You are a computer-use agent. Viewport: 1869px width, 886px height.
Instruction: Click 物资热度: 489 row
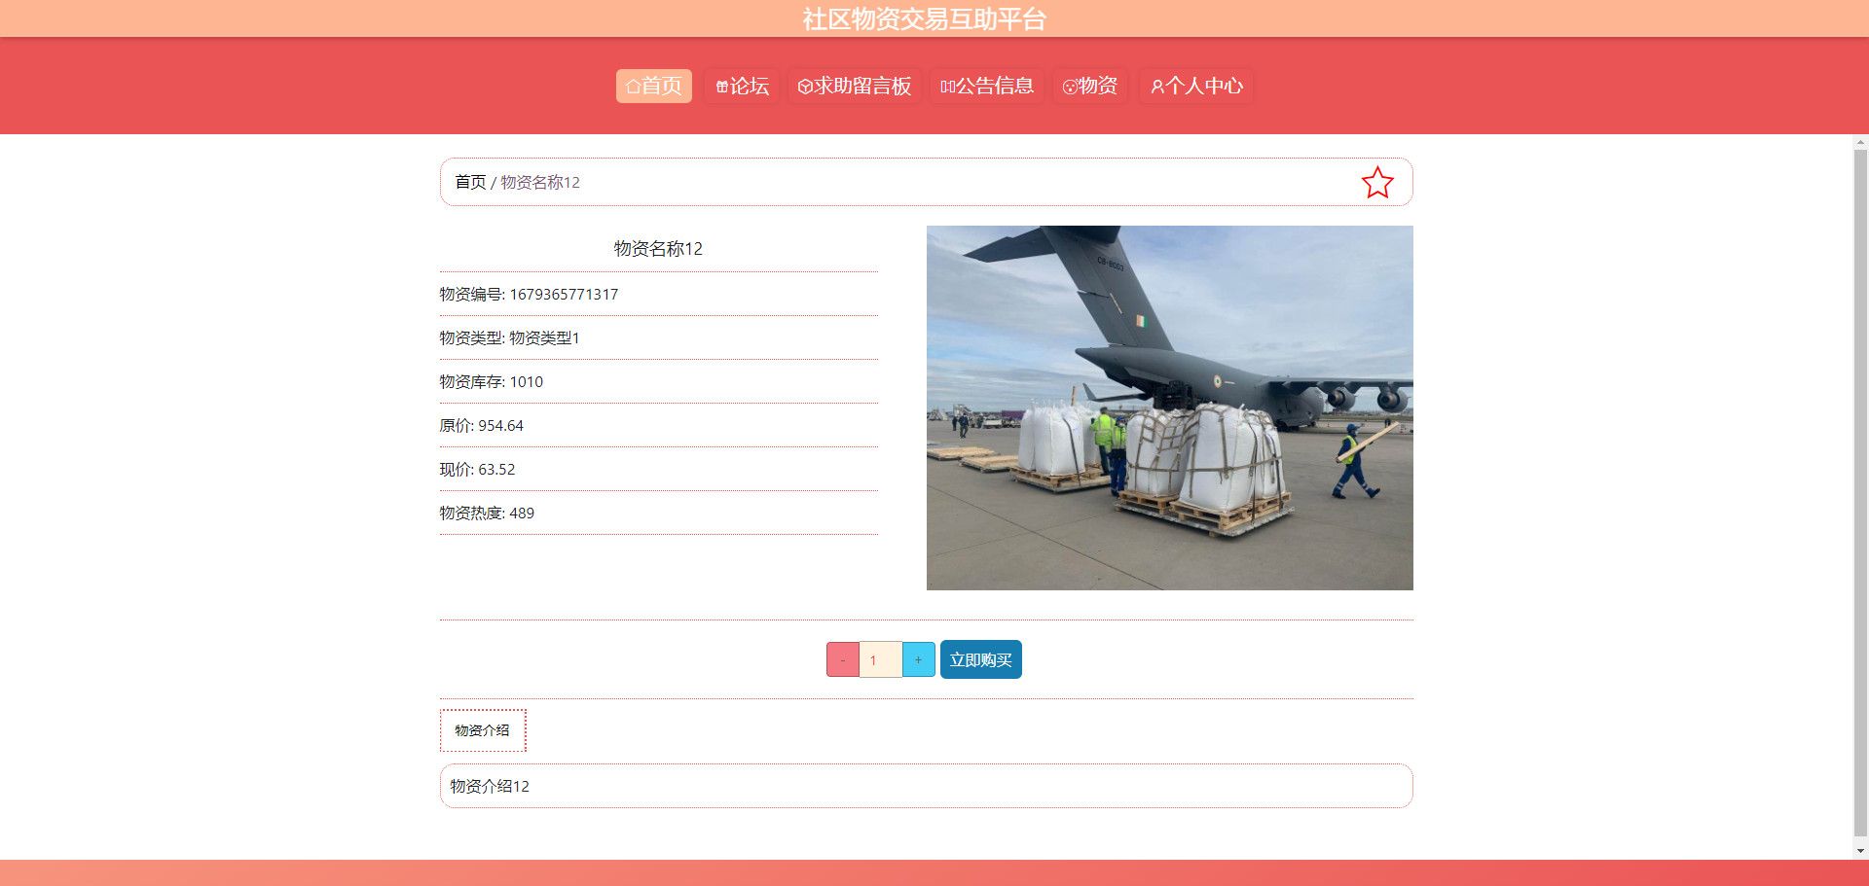658,513
